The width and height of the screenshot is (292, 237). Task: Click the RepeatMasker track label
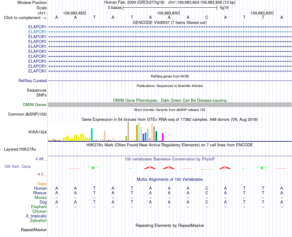[34, 230]
